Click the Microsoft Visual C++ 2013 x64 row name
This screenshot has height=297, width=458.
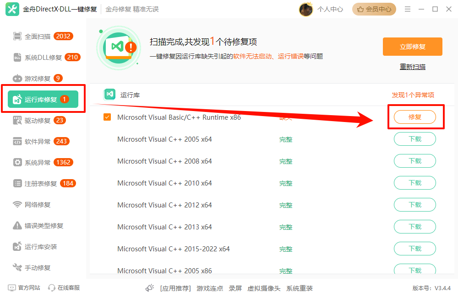click(x=164, y=227)
